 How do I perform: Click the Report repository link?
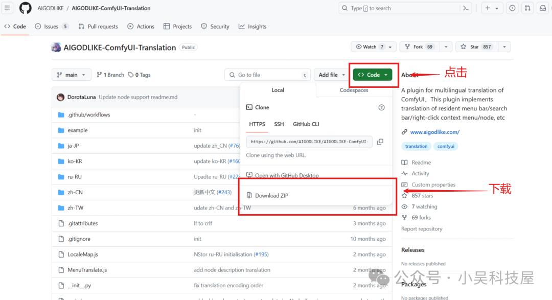tap(422, 229)
